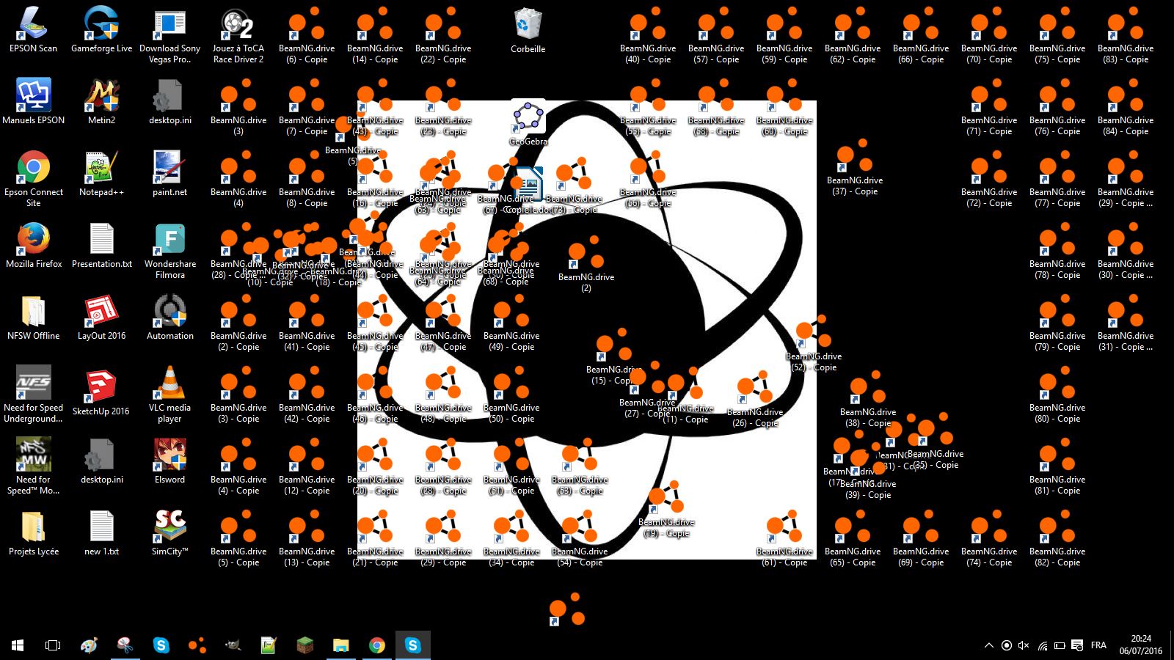Open the first Skype taskbar icon
This screenshot has height=660, width=1174.
coord(161,645)
